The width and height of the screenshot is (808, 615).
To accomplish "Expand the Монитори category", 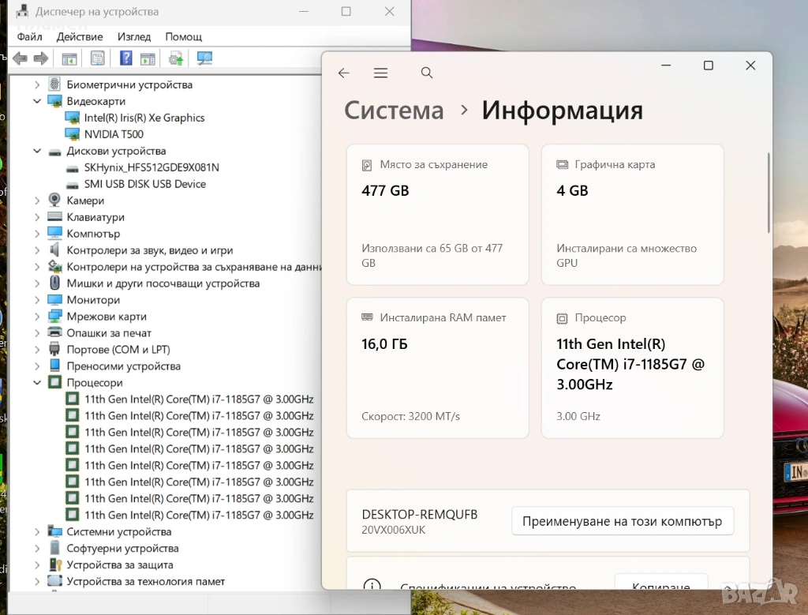I will (x=37, y=300).
